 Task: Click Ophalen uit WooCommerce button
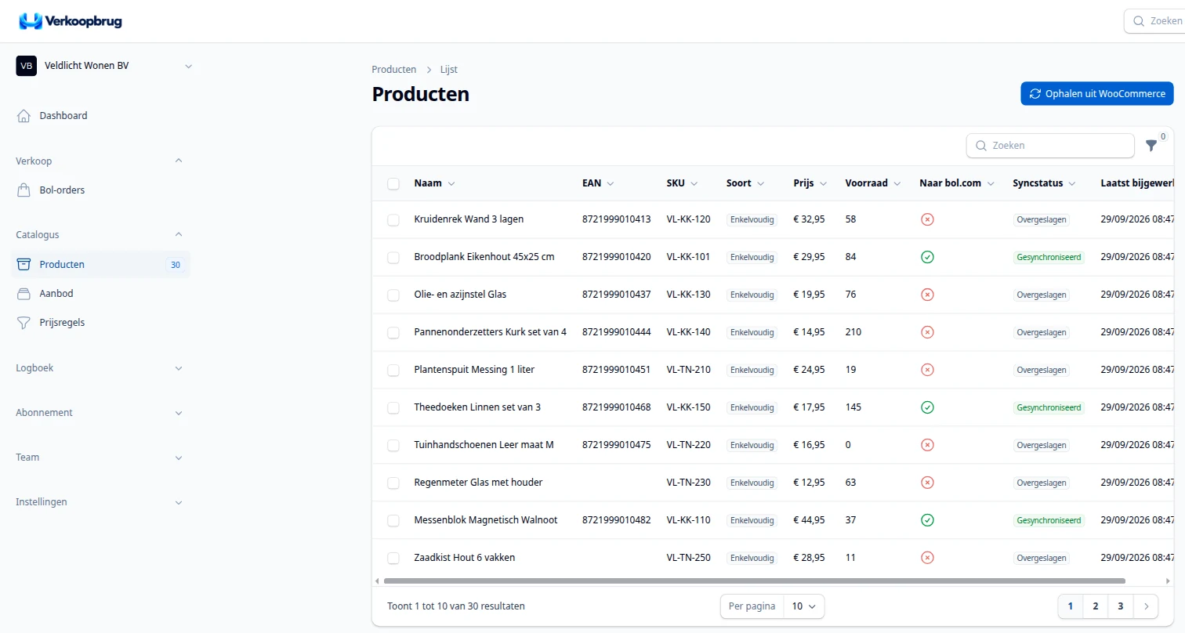click(x=1096, y=94)
